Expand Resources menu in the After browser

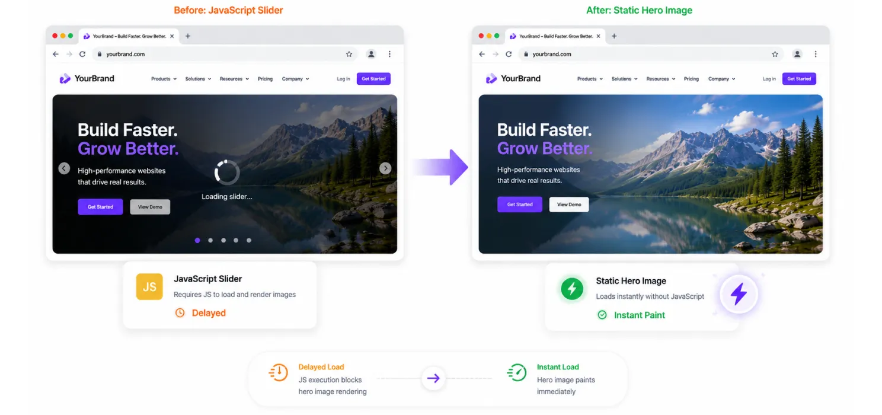click(660, 79)
